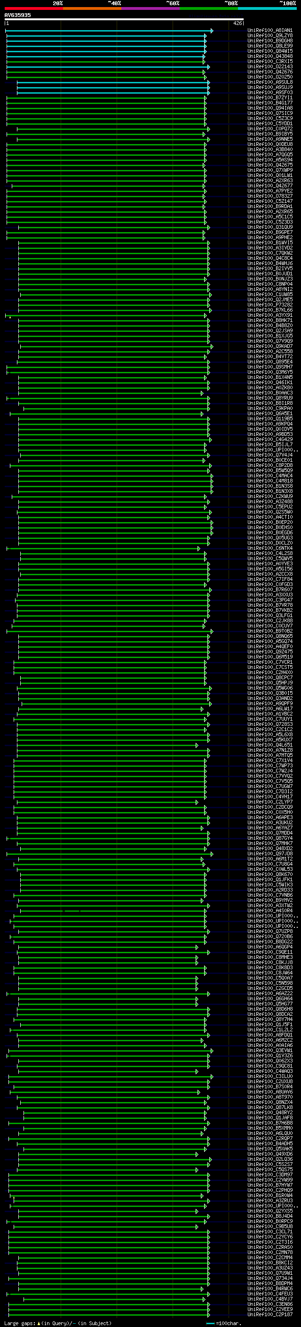The height and width of the screenshot is (1327, 301).
Task: Select hit label UniRef100_Q42676
Action: point(269,72)
